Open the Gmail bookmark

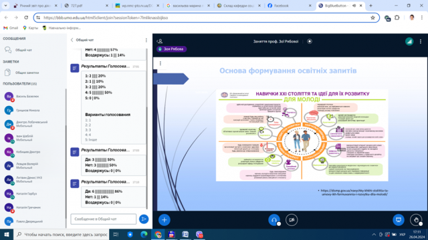pos(11,28)
